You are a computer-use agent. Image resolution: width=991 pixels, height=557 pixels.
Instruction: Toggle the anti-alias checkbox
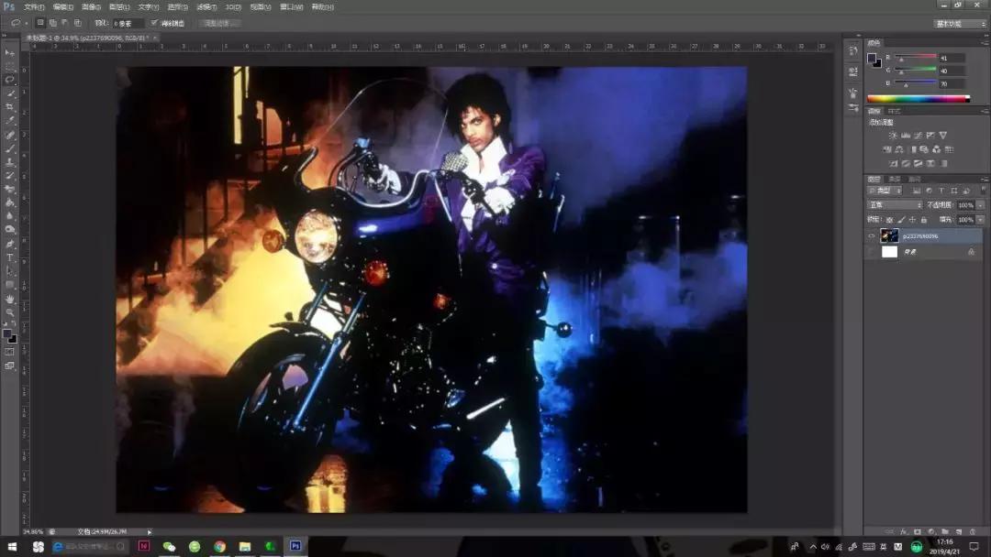click(x=153, y=23)
